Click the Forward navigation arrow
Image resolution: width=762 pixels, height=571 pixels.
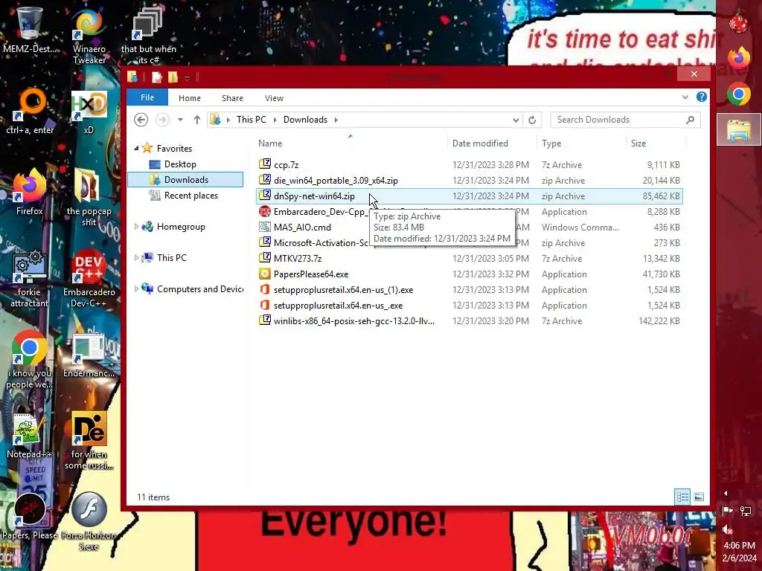(x=162, y=120)
